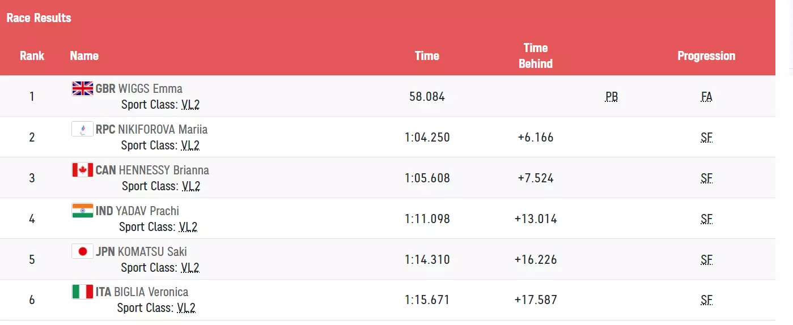Click the Great Britain flag icon

(83, 88)
